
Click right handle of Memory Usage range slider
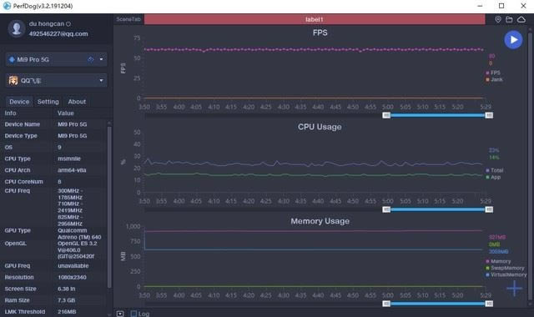coord(489,304)
